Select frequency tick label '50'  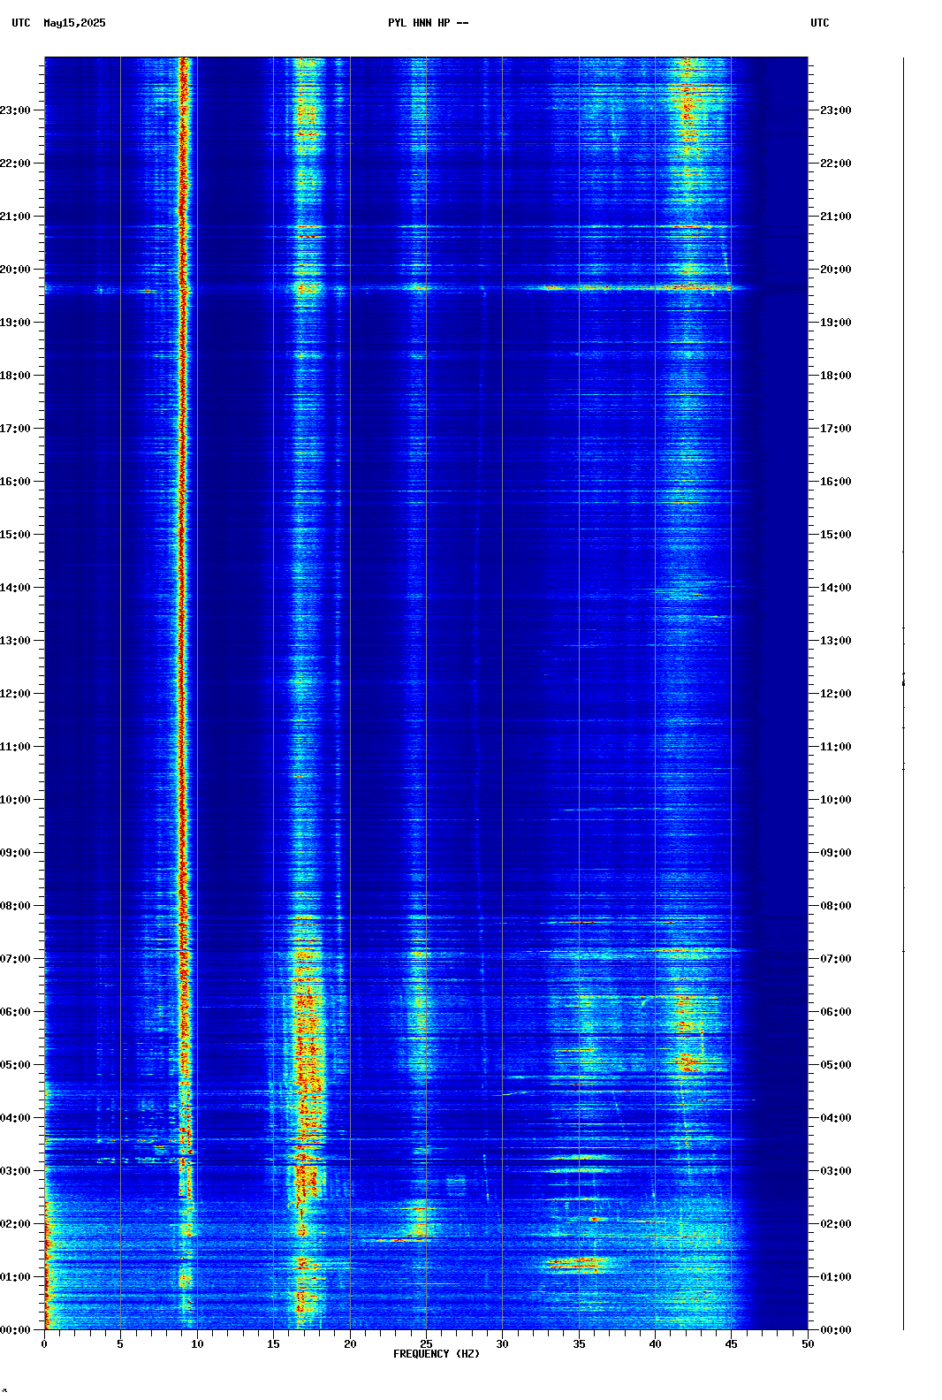pos(808,1344)
